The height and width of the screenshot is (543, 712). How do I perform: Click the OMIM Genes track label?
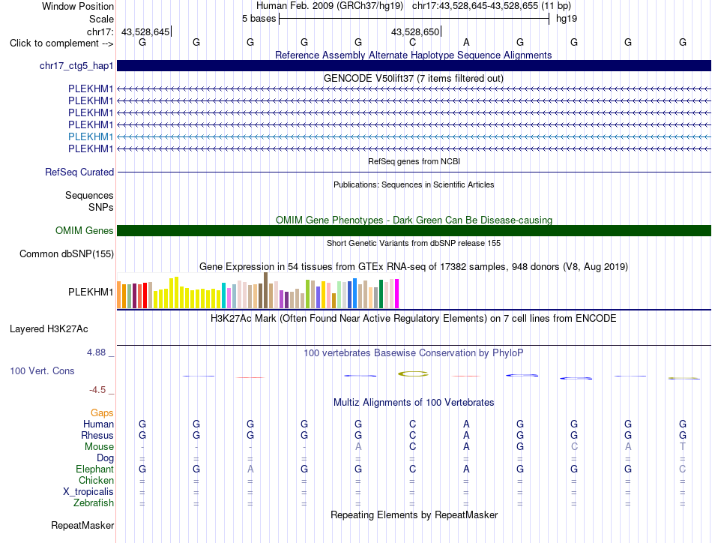pos(85,231)
